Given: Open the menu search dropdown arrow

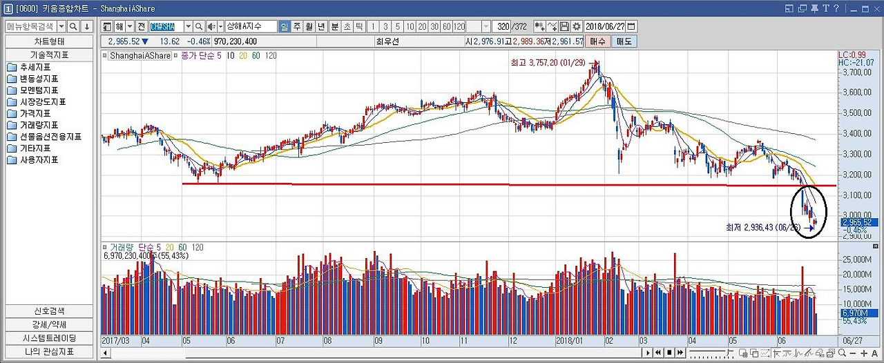Looking at the screenshot, I should [61, 26].
